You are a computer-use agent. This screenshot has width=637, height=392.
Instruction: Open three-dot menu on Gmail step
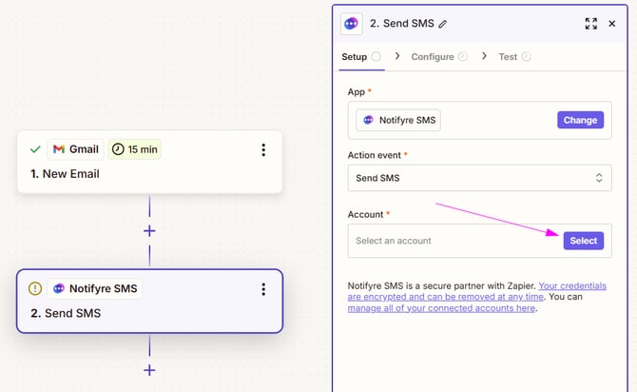point(263,150)
